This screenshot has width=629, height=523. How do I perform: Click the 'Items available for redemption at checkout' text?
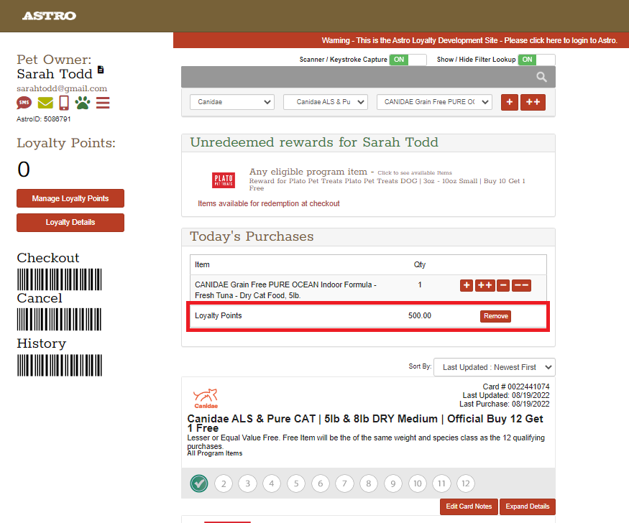pos(269,203)
